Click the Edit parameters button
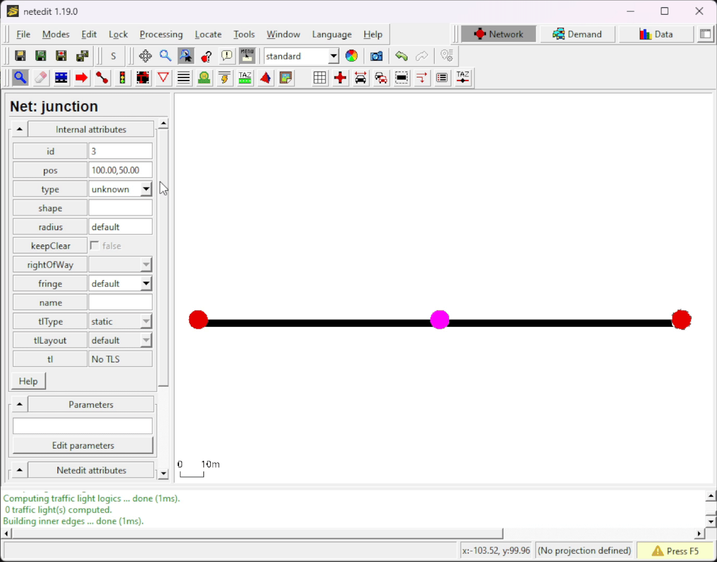 83,445
